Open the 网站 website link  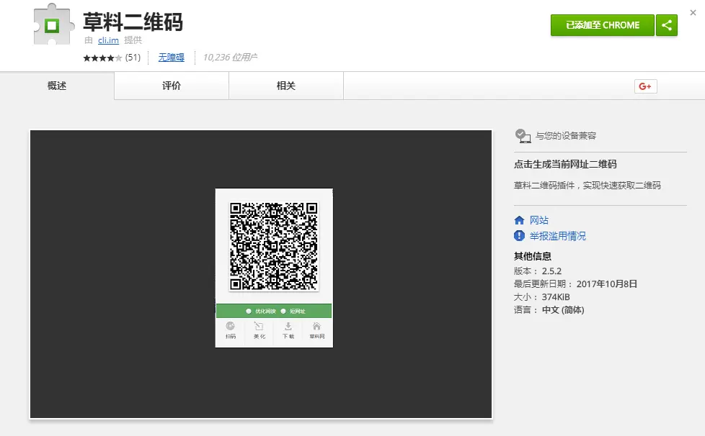(539, 220)
